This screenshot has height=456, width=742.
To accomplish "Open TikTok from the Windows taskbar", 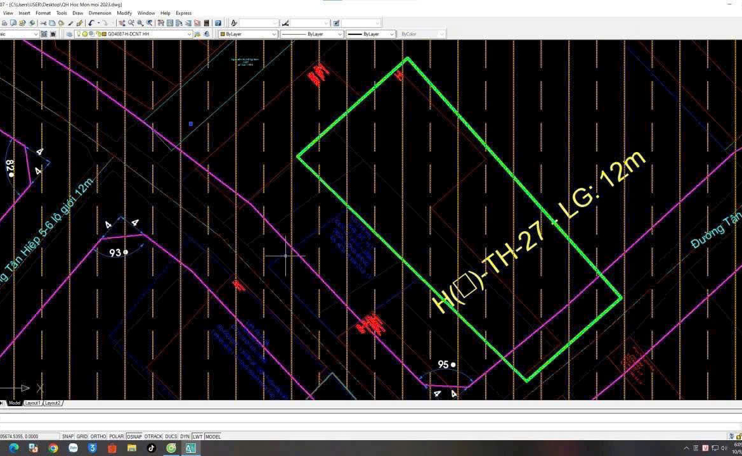I will click(151, 448).
